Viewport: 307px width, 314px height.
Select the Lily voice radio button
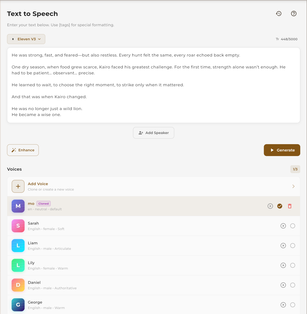[293, 265]
